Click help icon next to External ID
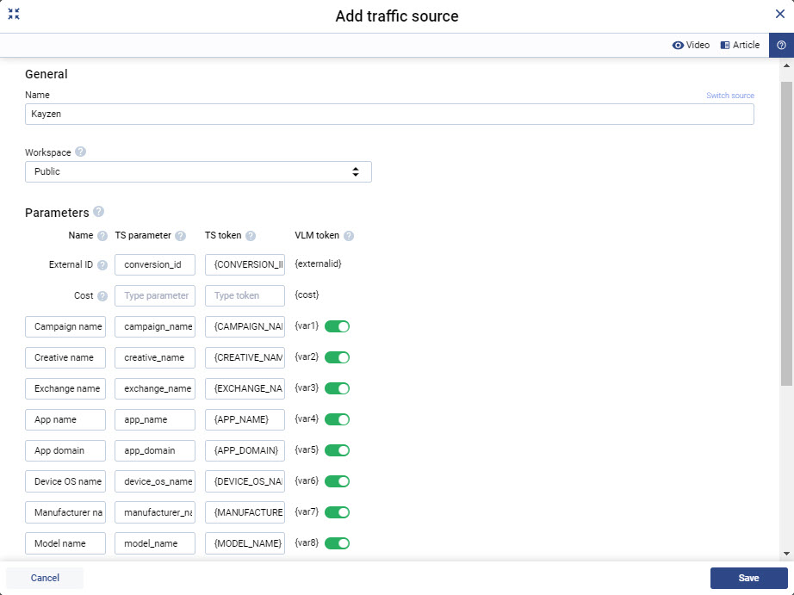 pos(102,265)
